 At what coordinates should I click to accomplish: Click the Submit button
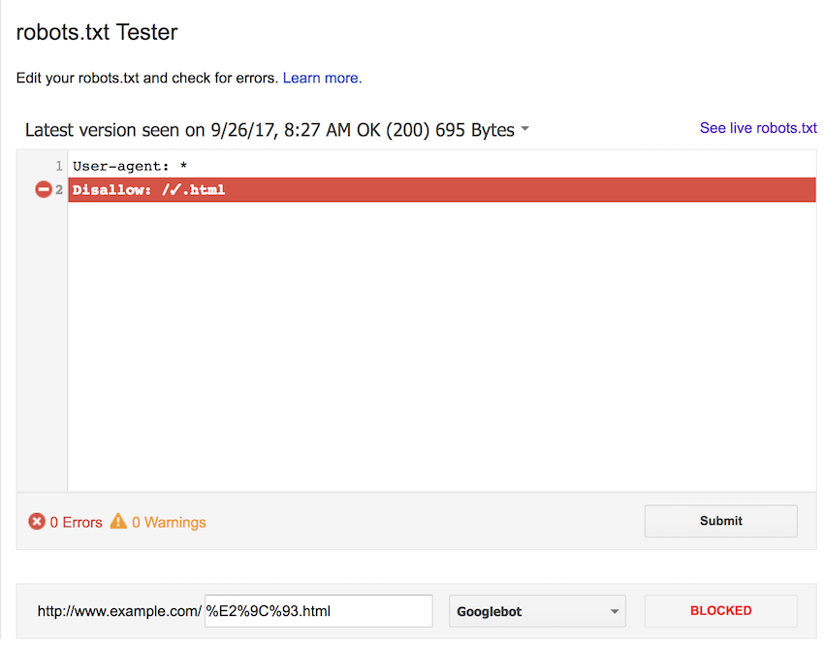click(x=720, y=521)
